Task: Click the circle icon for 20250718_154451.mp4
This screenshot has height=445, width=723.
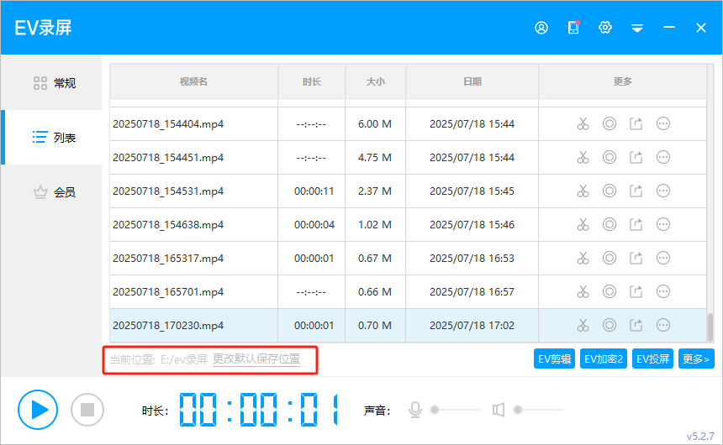Action: (610, 158)
